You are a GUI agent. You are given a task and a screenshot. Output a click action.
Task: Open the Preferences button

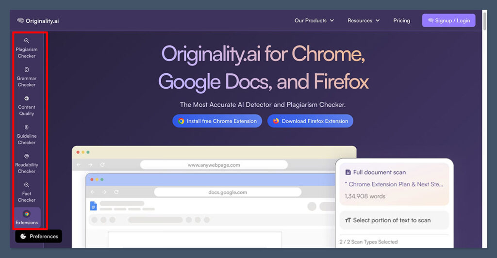click(x=39, y=236)
